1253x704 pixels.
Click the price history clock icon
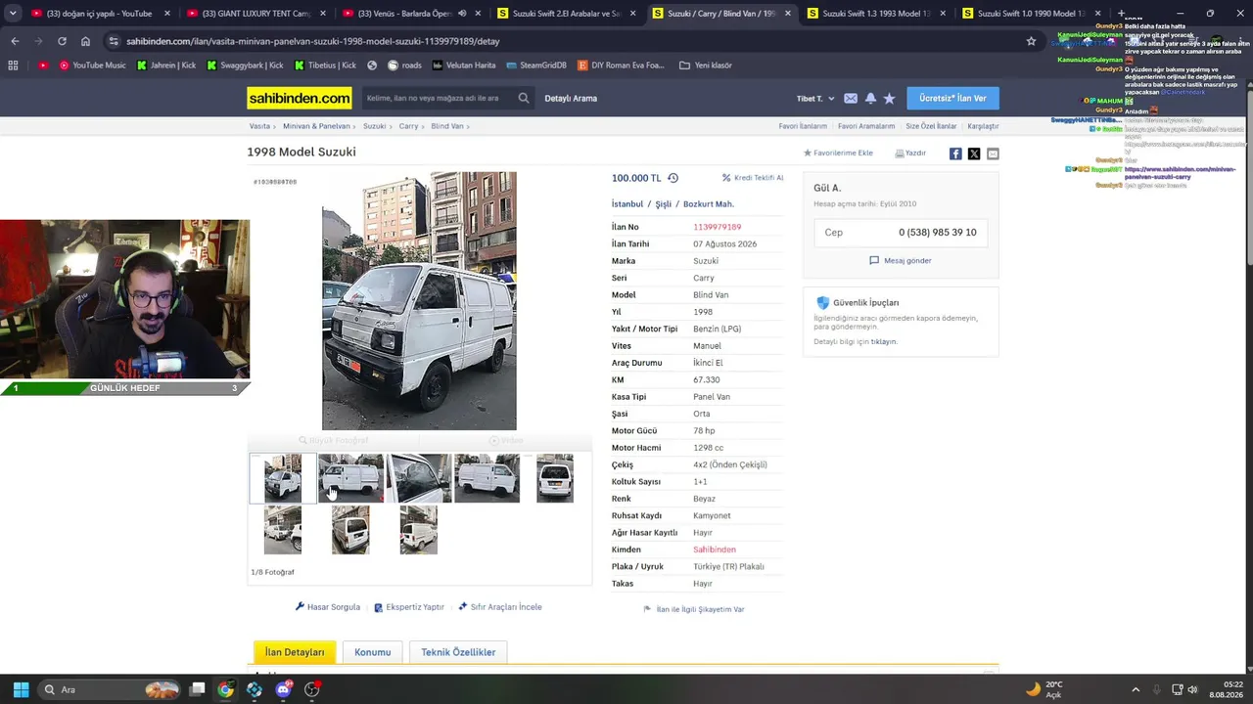(x=673, y=178)
